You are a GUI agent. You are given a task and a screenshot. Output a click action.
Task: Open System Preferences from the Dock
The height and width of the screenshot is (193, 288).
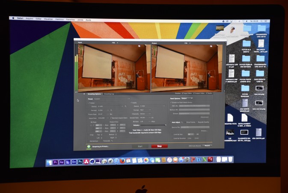click(x=187, y=160)
